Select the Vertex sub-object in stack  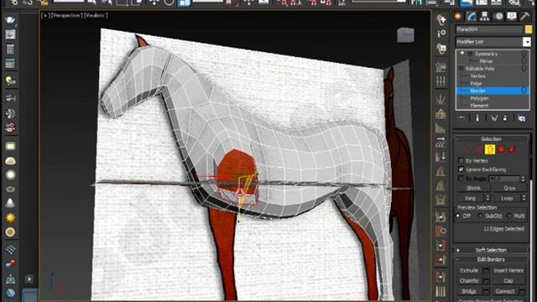tap(477, 76)
